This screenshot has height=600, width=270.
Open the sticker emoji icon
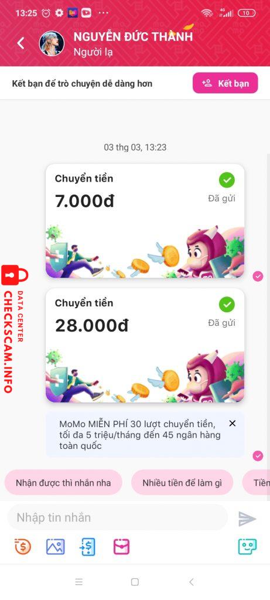tap(247, 547)
